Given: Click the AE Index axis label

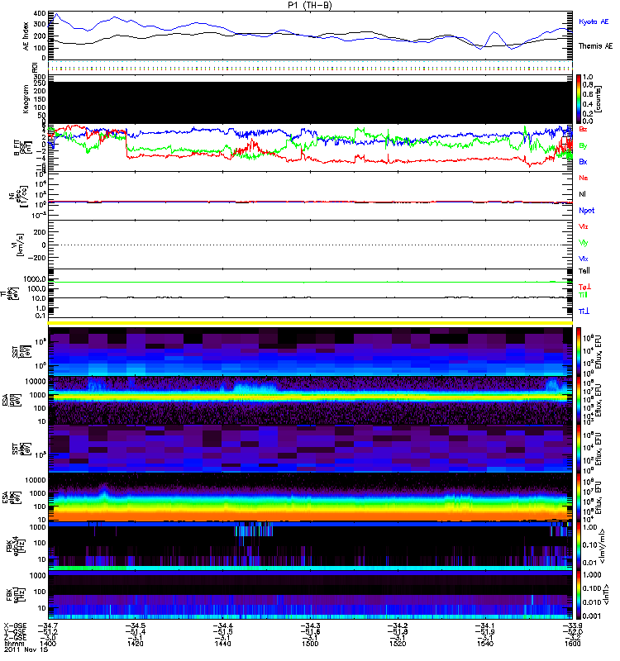Looking at the screenshot, I should coord(26,36).
